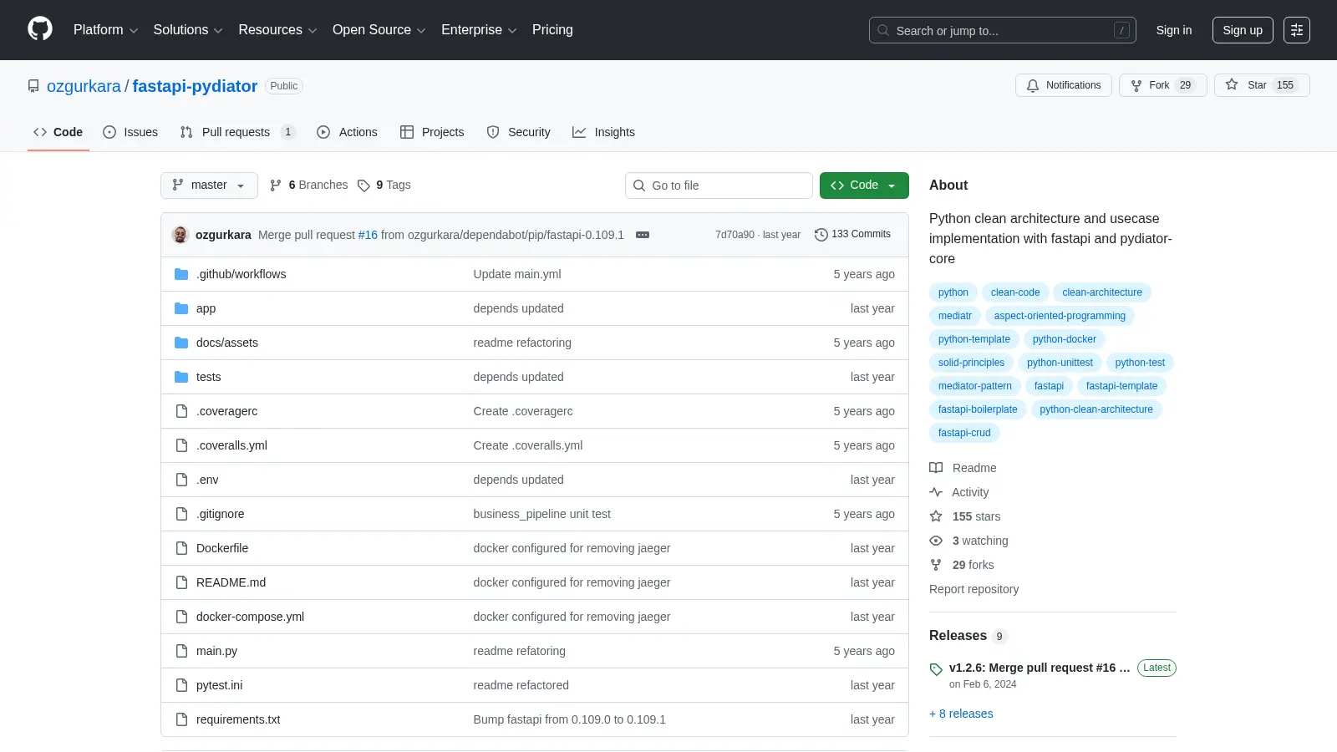Open the master branch dropdown
1337x752 pixels.
coord(209,185)
